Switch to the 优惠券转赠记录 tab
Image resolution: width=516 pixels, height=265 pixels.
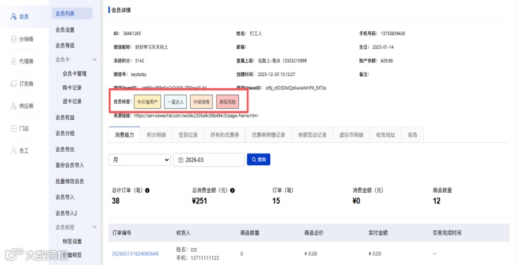point(268,135)
